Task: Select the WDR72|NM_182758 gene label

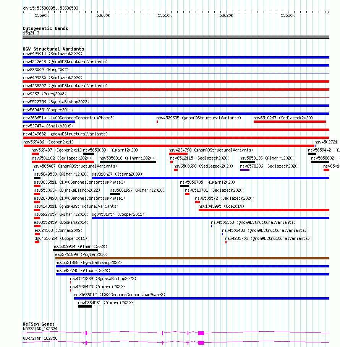Action: 40,338
